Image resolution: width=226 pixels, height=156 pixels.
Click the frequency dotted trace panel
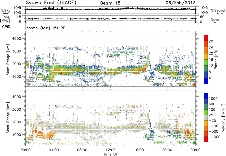tap(110, 19)
